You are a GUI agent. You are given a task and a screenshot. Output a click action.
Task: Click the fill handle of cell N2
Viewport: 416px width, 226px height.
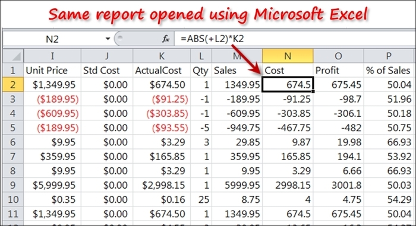(313, 91)
